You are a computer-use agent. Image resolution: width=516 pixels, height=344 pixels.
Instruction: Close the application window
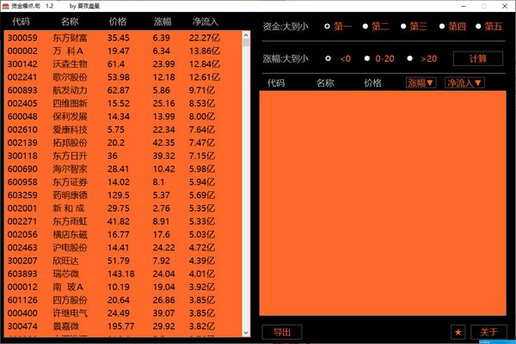click(505, 6)
